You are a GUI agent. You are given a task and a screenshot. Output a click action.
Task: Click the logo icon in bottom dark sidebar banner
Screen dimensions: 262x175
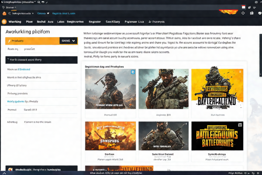pyautogui.click(x=10, y=170)
